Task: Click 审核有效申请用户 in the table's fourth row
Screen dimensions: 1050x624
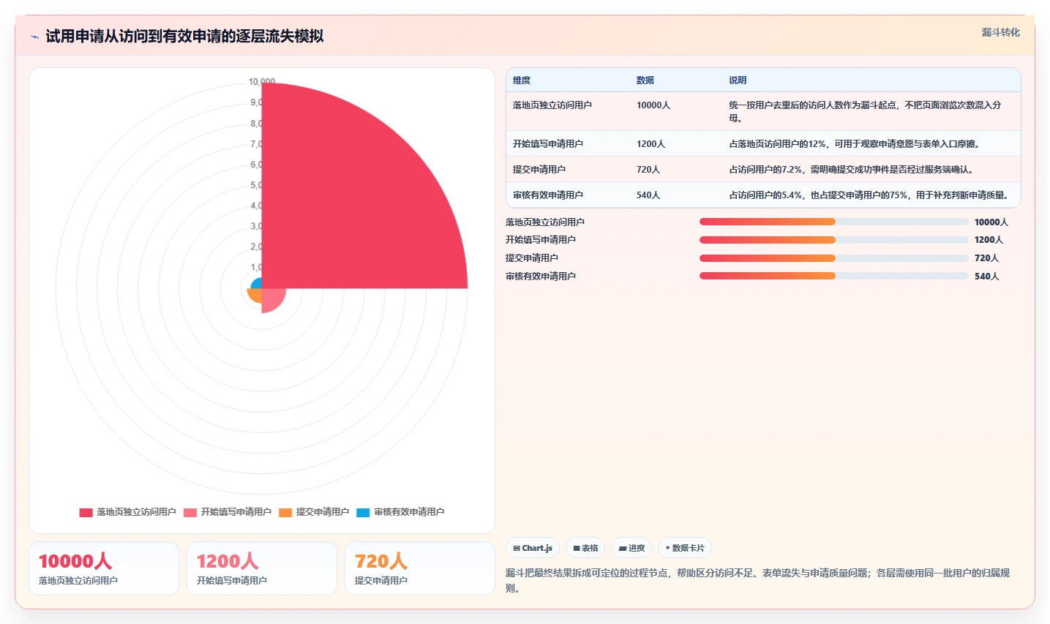Action: [x=548, y=195]
